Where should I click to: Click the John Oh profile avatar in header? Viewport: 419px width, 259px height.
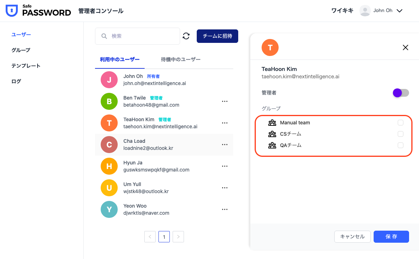pos(365,11)
